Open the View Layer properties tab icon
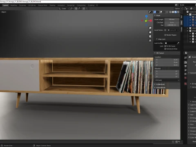 click(x=185, y=70)
